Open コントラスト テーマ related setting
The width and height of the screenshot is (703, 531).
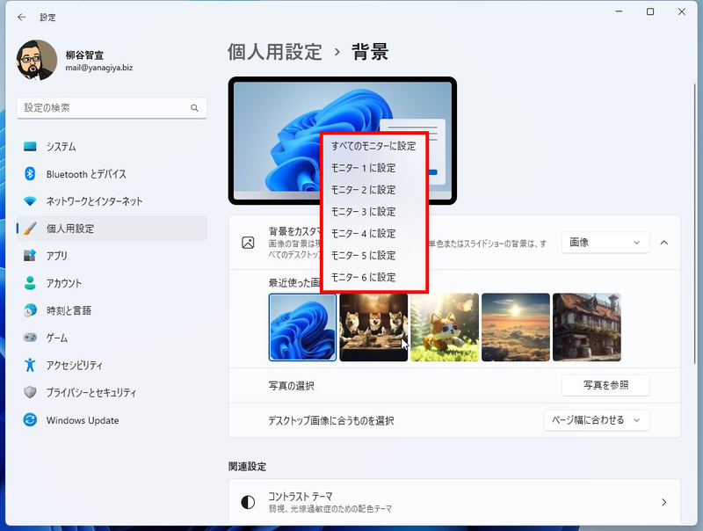pos(454,502)
